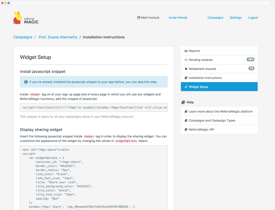Click the Widget Setup wrench icon
The width and height of the screenshot is (275, 210).
click(x=186, y=87)
